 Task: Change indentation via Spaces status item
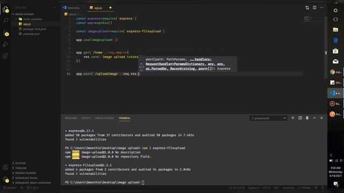[253, 188]
